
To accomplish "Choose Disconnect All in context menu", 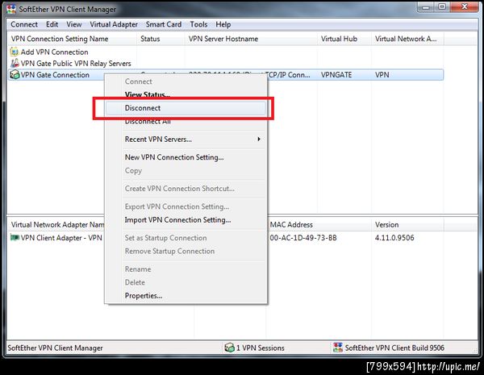I will 186,121.
